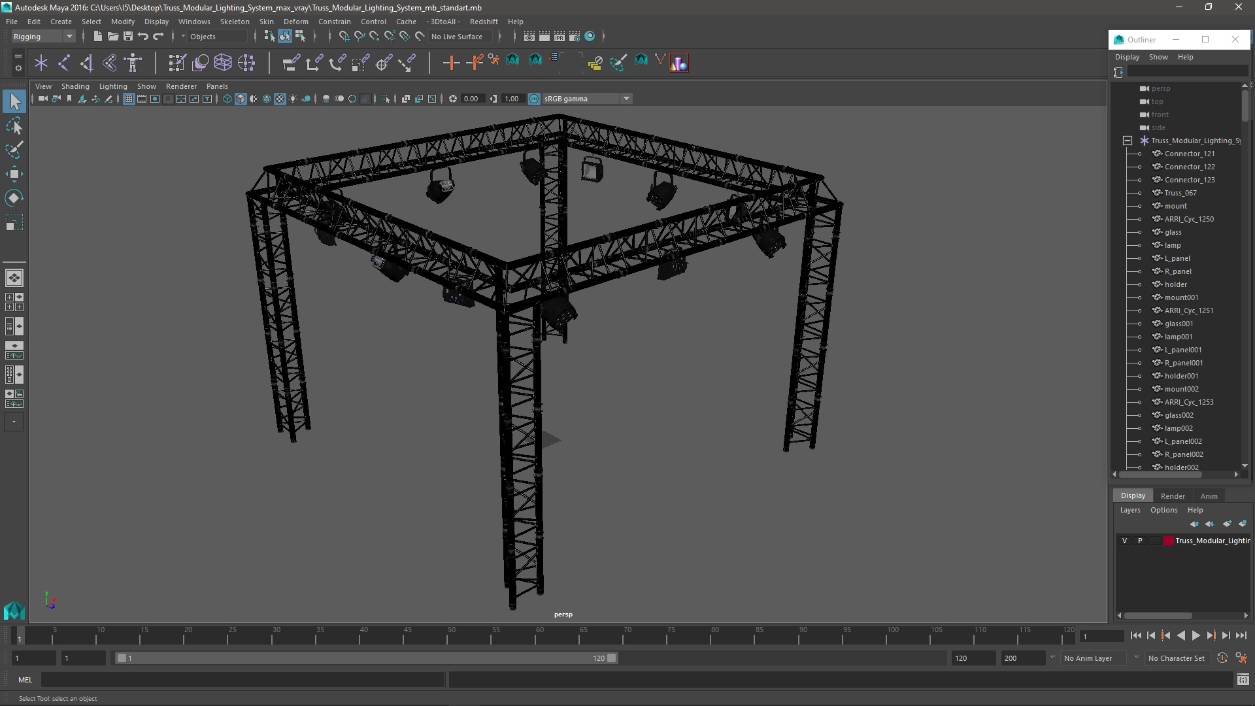The image size is (1255, 706).
Task: Switch to the Render layer tab
Action: pos(1173,496)
